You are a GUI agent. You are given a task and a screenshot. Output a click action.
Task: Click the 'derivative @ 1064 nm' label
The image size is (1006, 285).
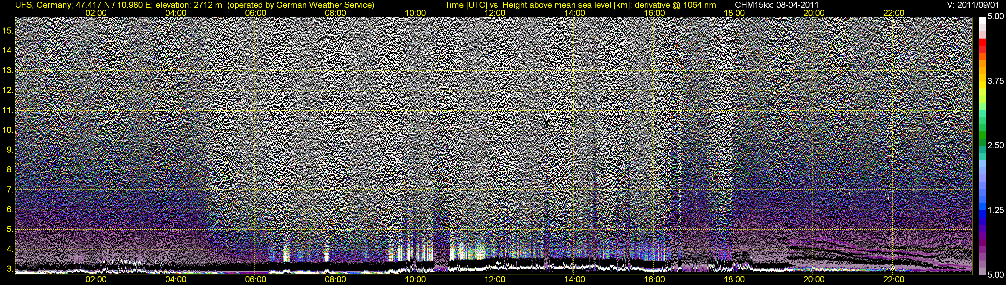pos(676,5)
